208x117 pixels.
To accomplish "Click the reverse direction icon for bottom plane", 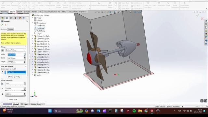I will click(x=2, y=72).
